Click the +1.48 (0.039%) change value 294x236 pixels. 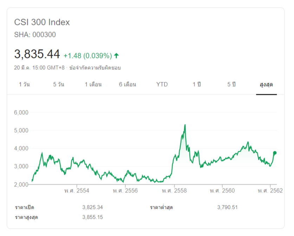(88, 56)
